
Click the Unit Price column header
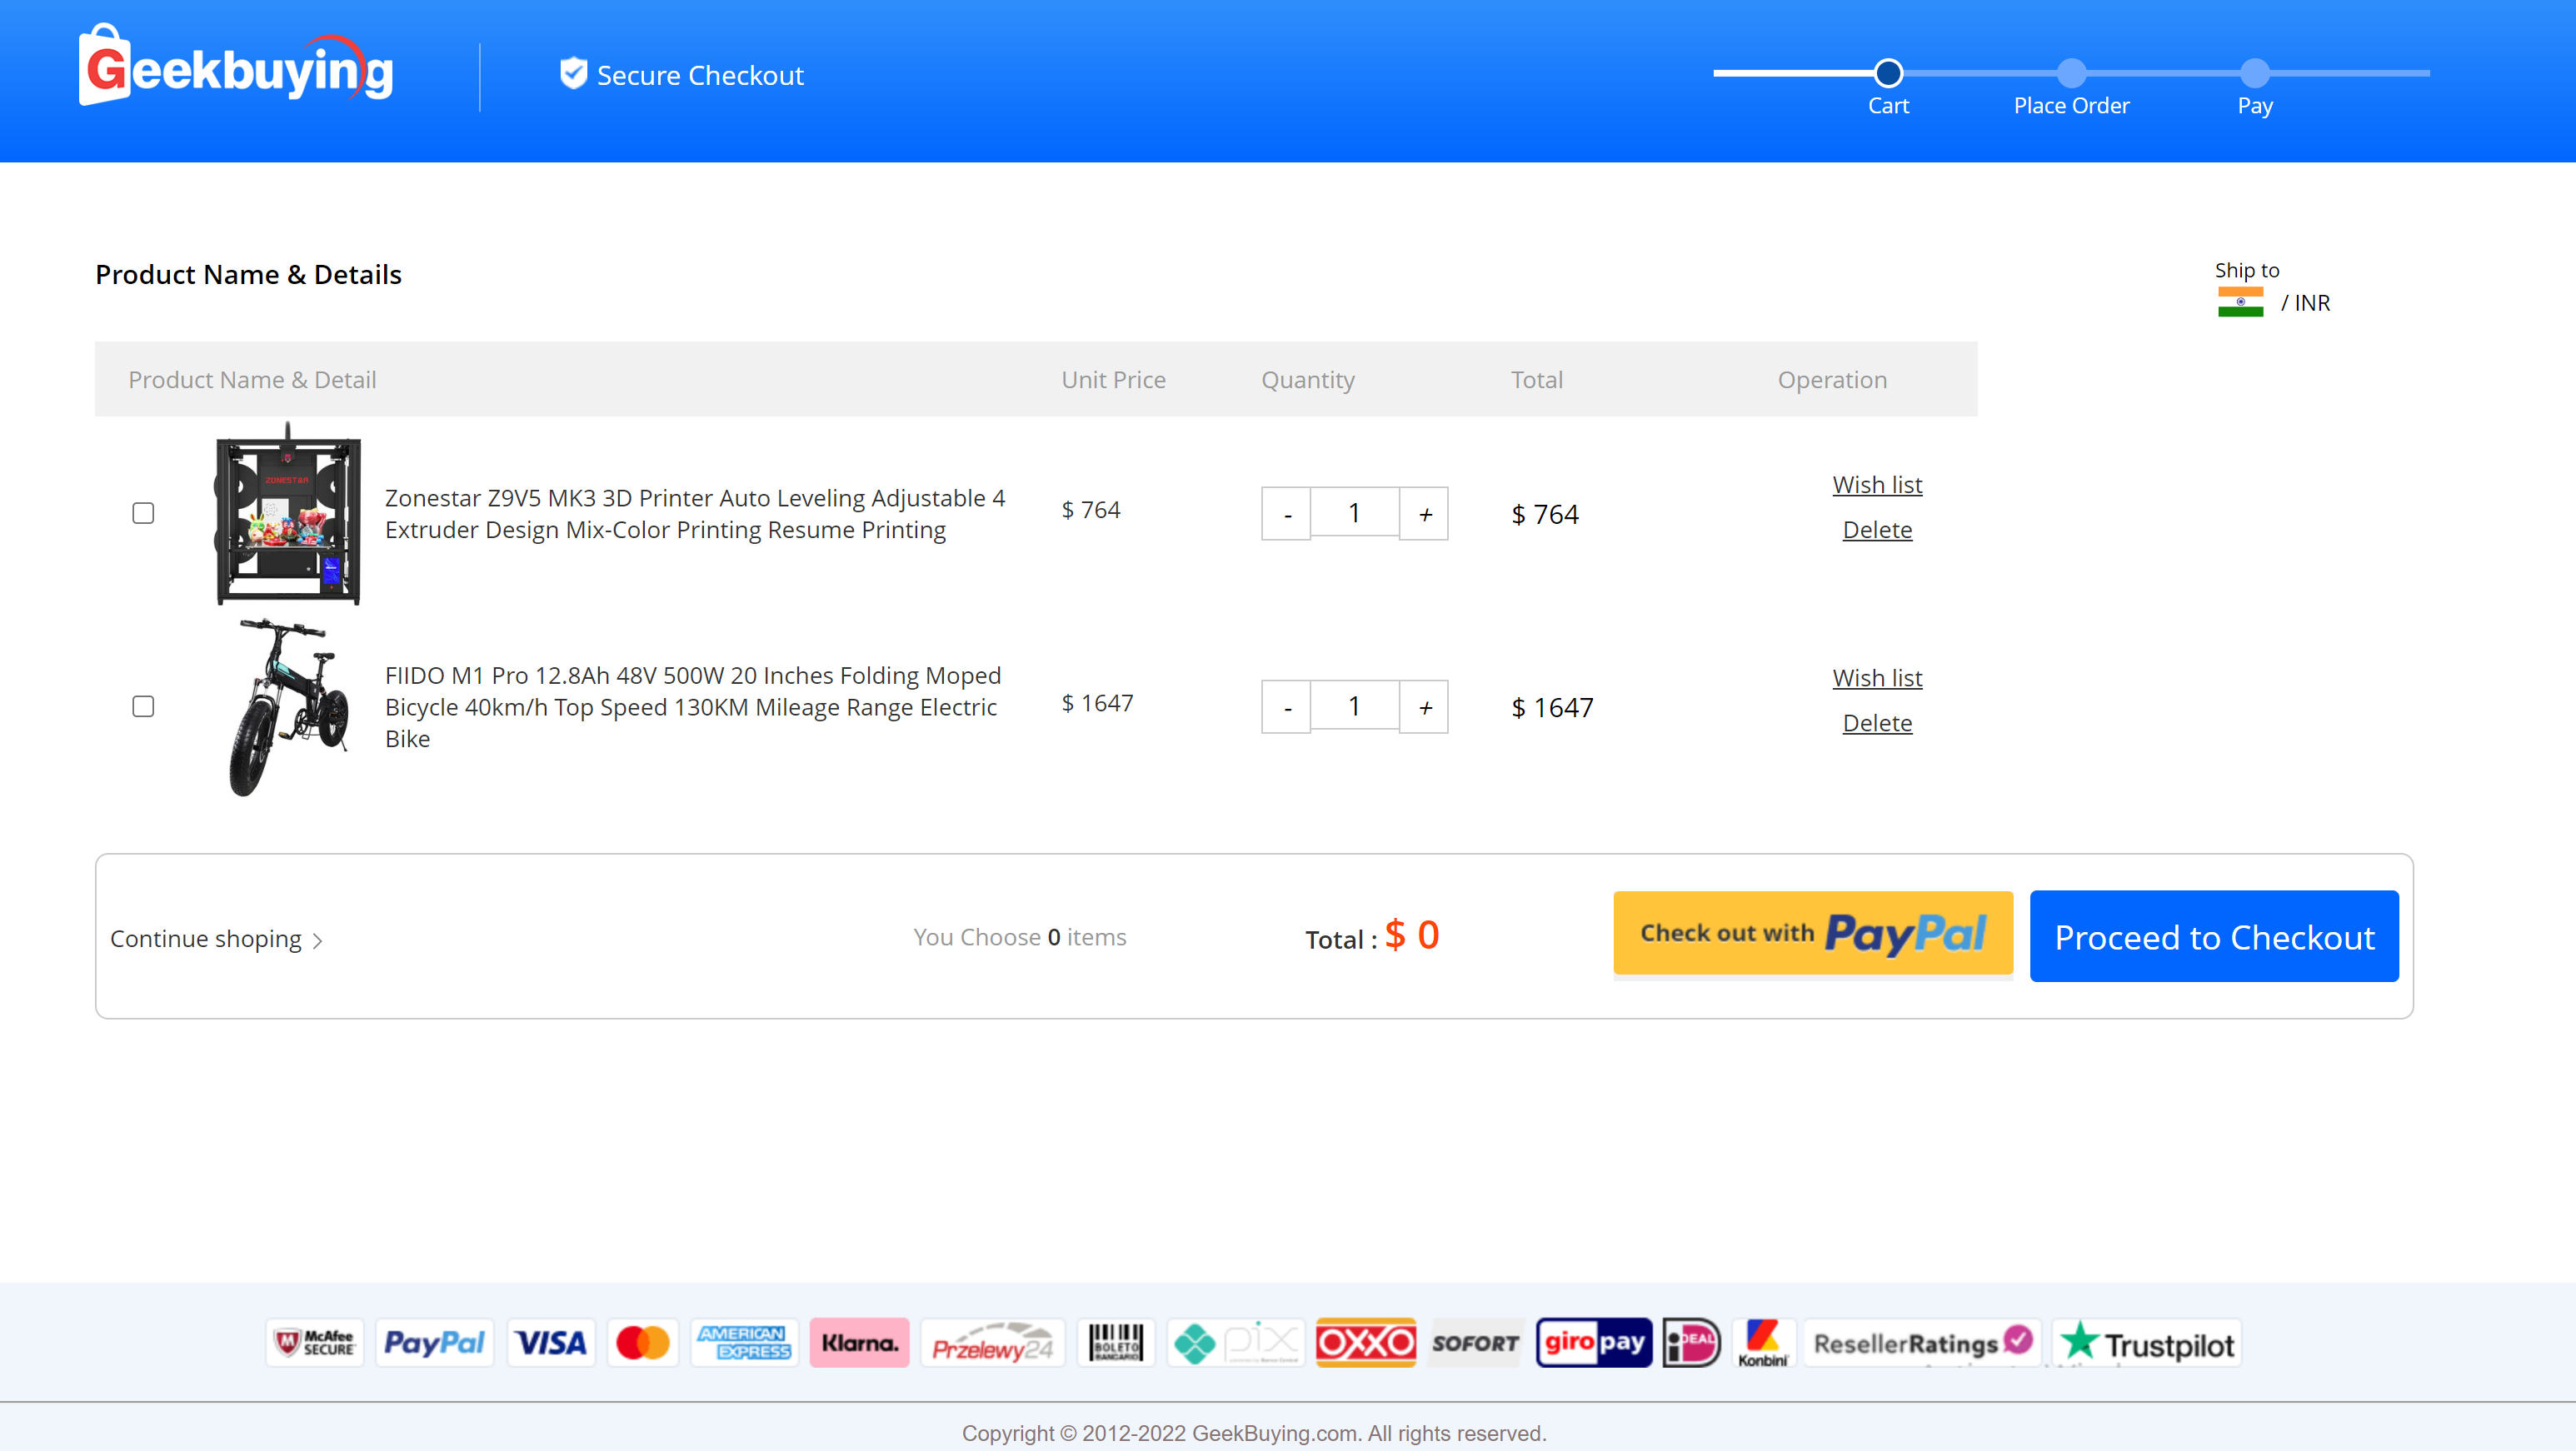click(1113, 379)
